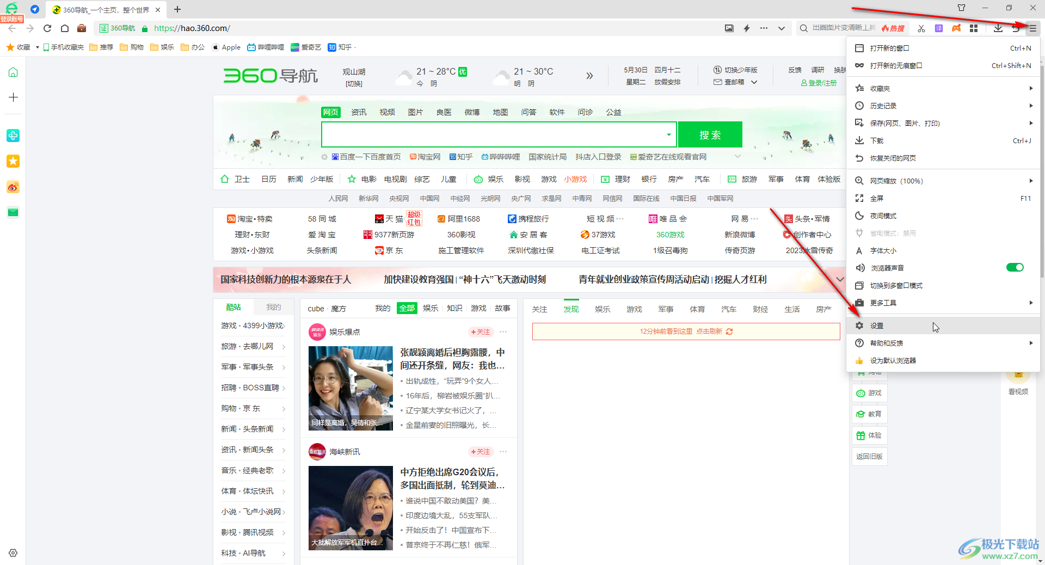Click the game controller toolbar icon
Screen dimensions: 1045x565
tap(956, 28)
